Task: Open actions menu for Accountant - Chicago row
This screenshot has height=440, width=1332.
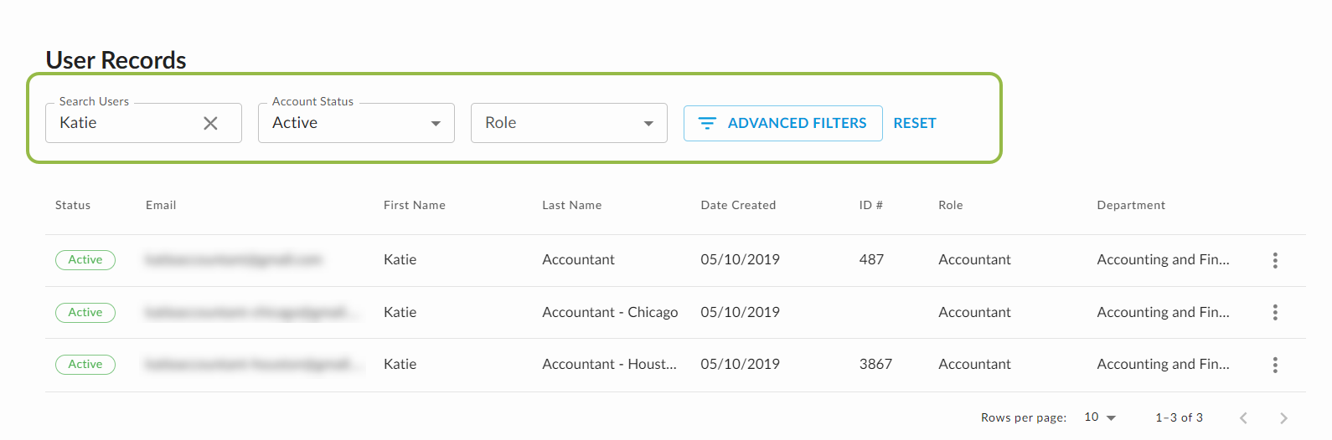Action: click(x=1275, y=312)
